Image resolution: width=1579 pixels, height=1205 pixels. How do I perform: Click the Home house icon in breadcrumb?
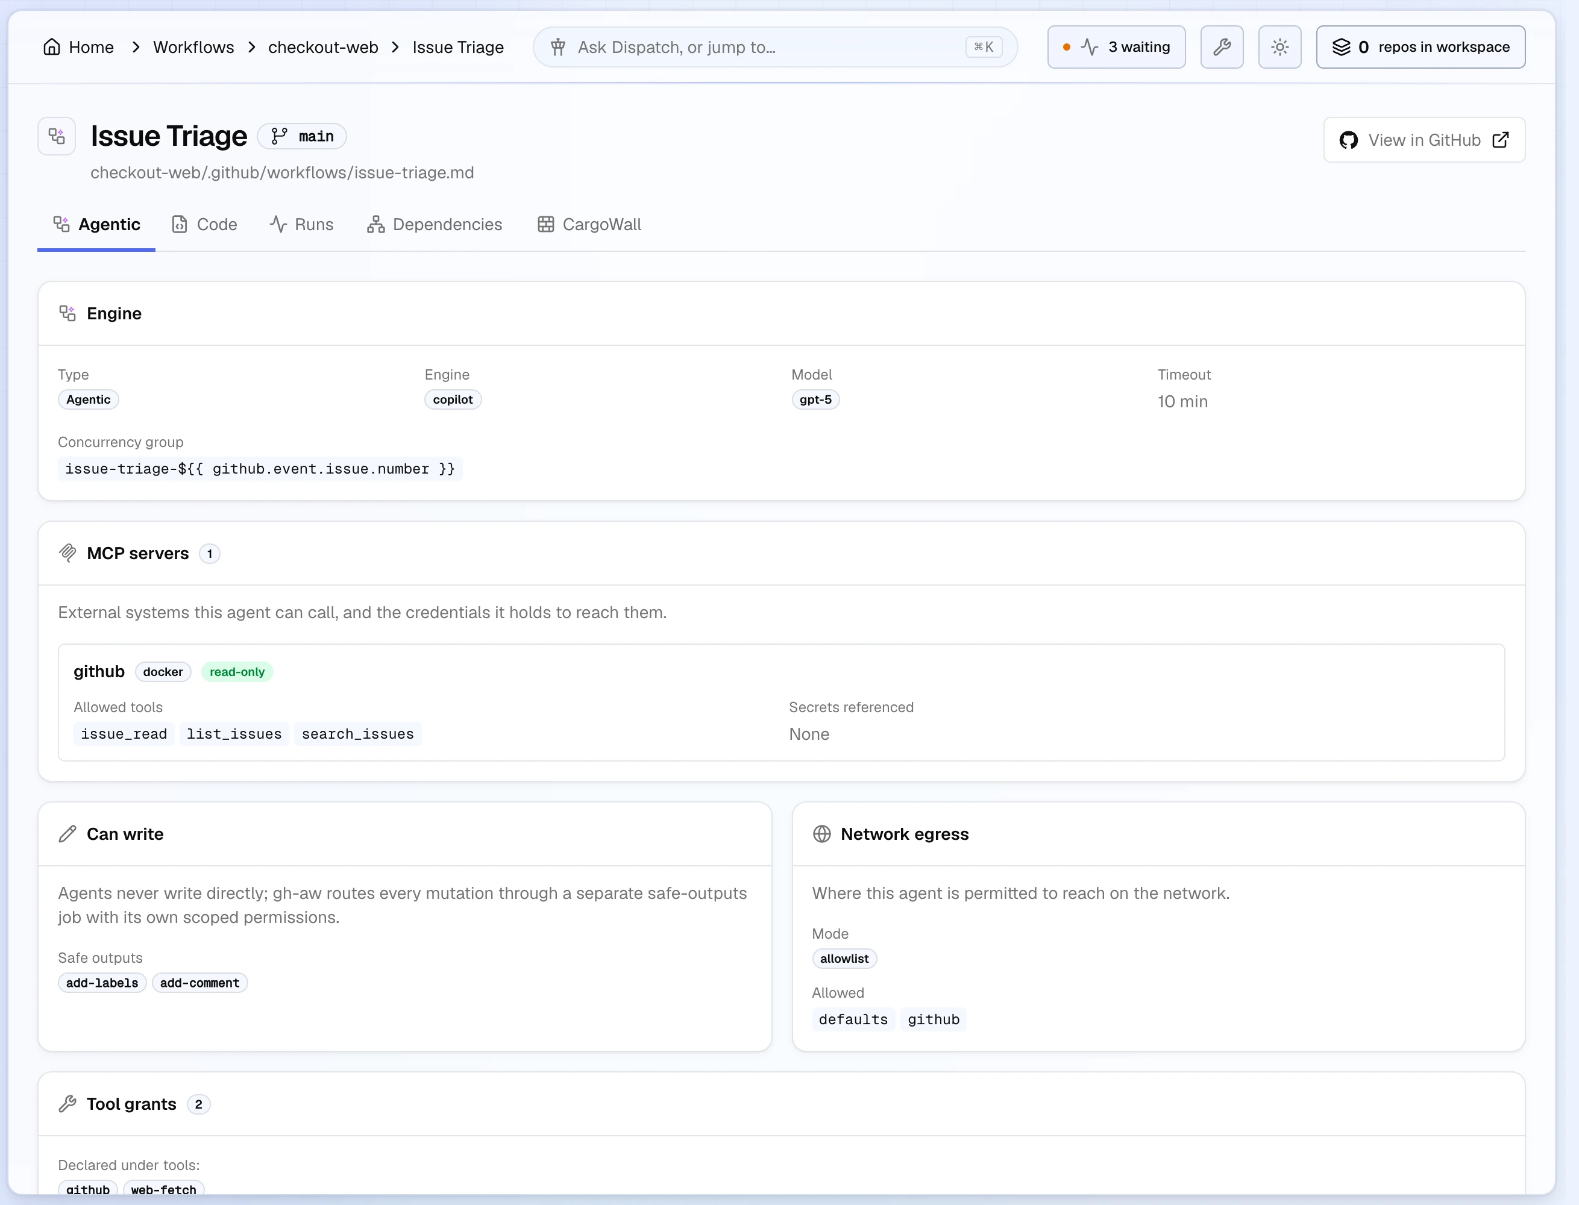[x=52, y=48]
